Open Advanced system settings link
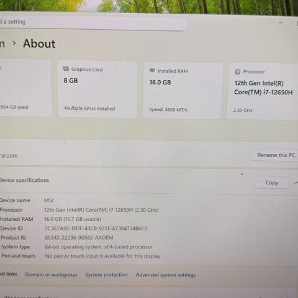The height and width of the screenshot is (298, 298). pos(166,275)
